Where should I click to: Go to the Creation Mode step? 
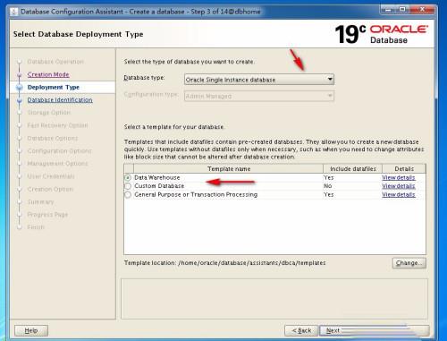(x=48, y=74)
